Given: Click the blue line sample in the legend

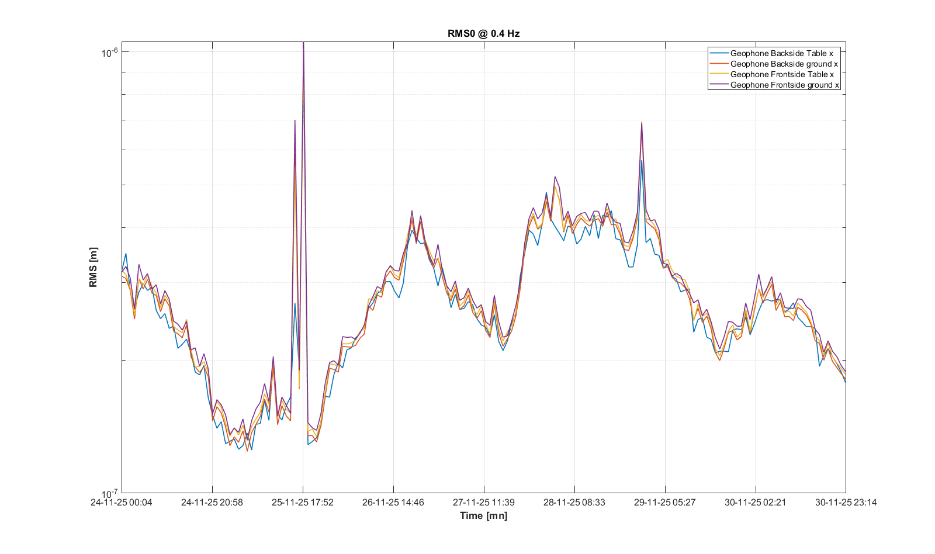Looking at the screenshot, I should 719,53.
